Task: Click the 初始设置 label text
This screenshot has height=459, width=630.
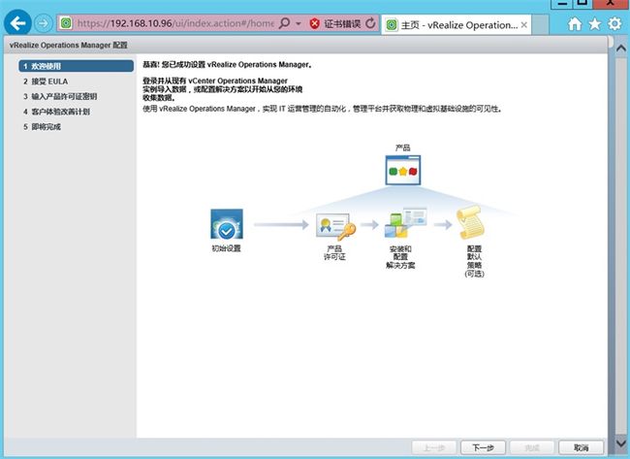Action: tap(226, 248)
